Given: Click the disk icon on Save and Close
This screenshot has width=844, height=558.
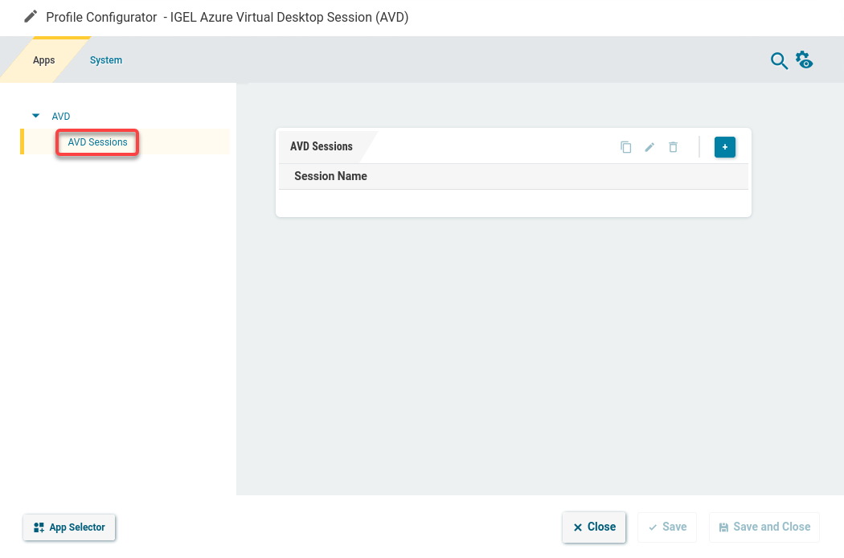Looking at the screenshot, I should (723, 527).
